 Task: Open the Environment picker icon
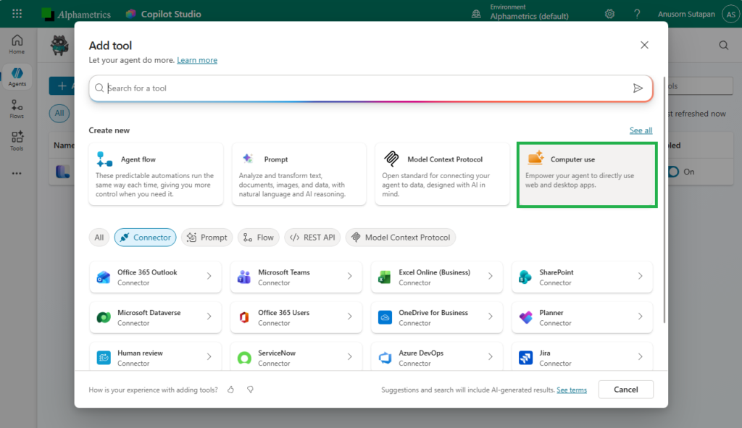(x=476, y=14)
